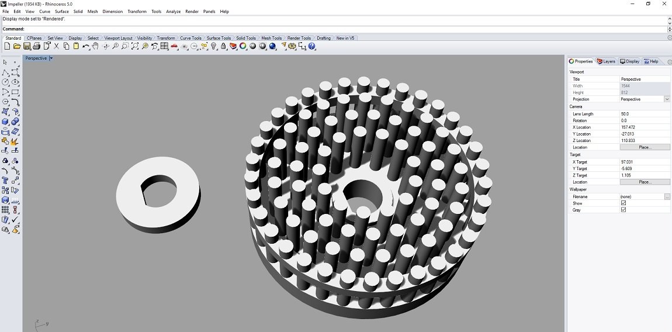Image resolution: width=672 pixels, height=332 pixels.
Task: Switch to the Layers panel tab
Action: [x=606, y=61]
